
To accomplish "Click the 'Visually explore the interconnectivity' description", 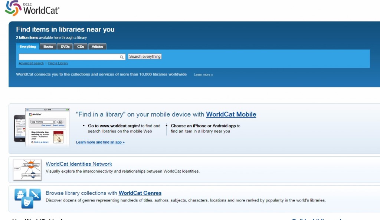I will click(x=122, y=171).
